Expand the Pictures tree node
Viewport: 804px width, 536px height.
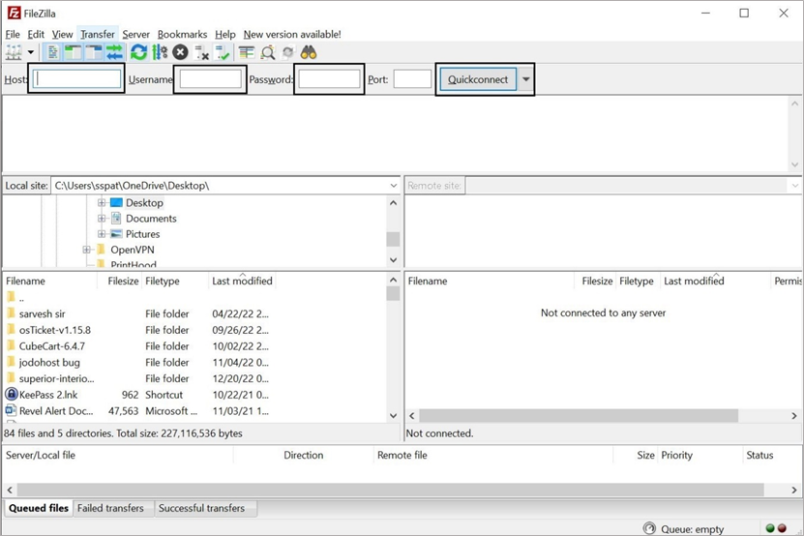pyautogui.click(x=102, y=234)
